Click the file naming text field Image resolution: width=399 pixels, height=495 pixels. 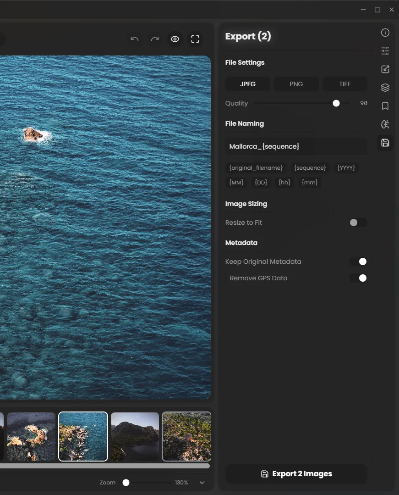pyautogui.click(x=296, y=146)
